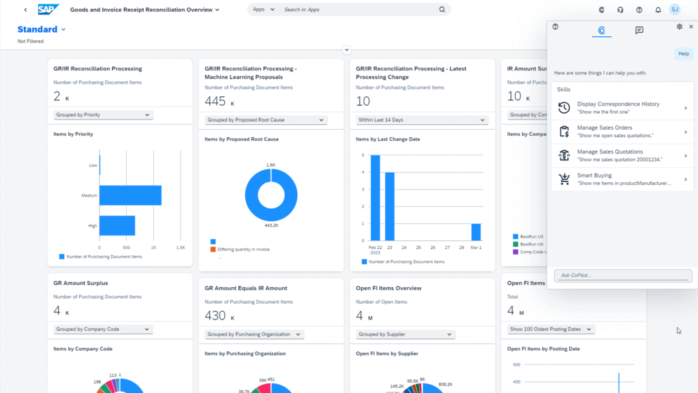Click the orange Differing quantity in invoice swatch
This screenshot has width=698, height=393.
pyautogui.click(x=213, y=250)
